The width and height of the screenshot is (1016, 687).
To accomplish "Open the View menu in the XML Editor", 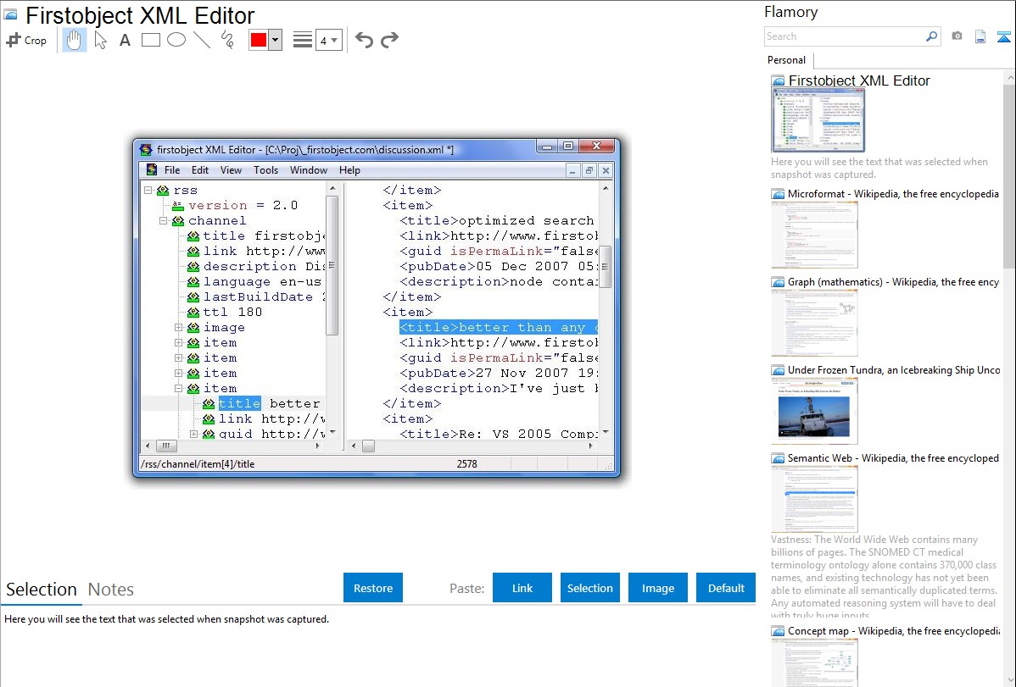I will [x=231, y=170].
